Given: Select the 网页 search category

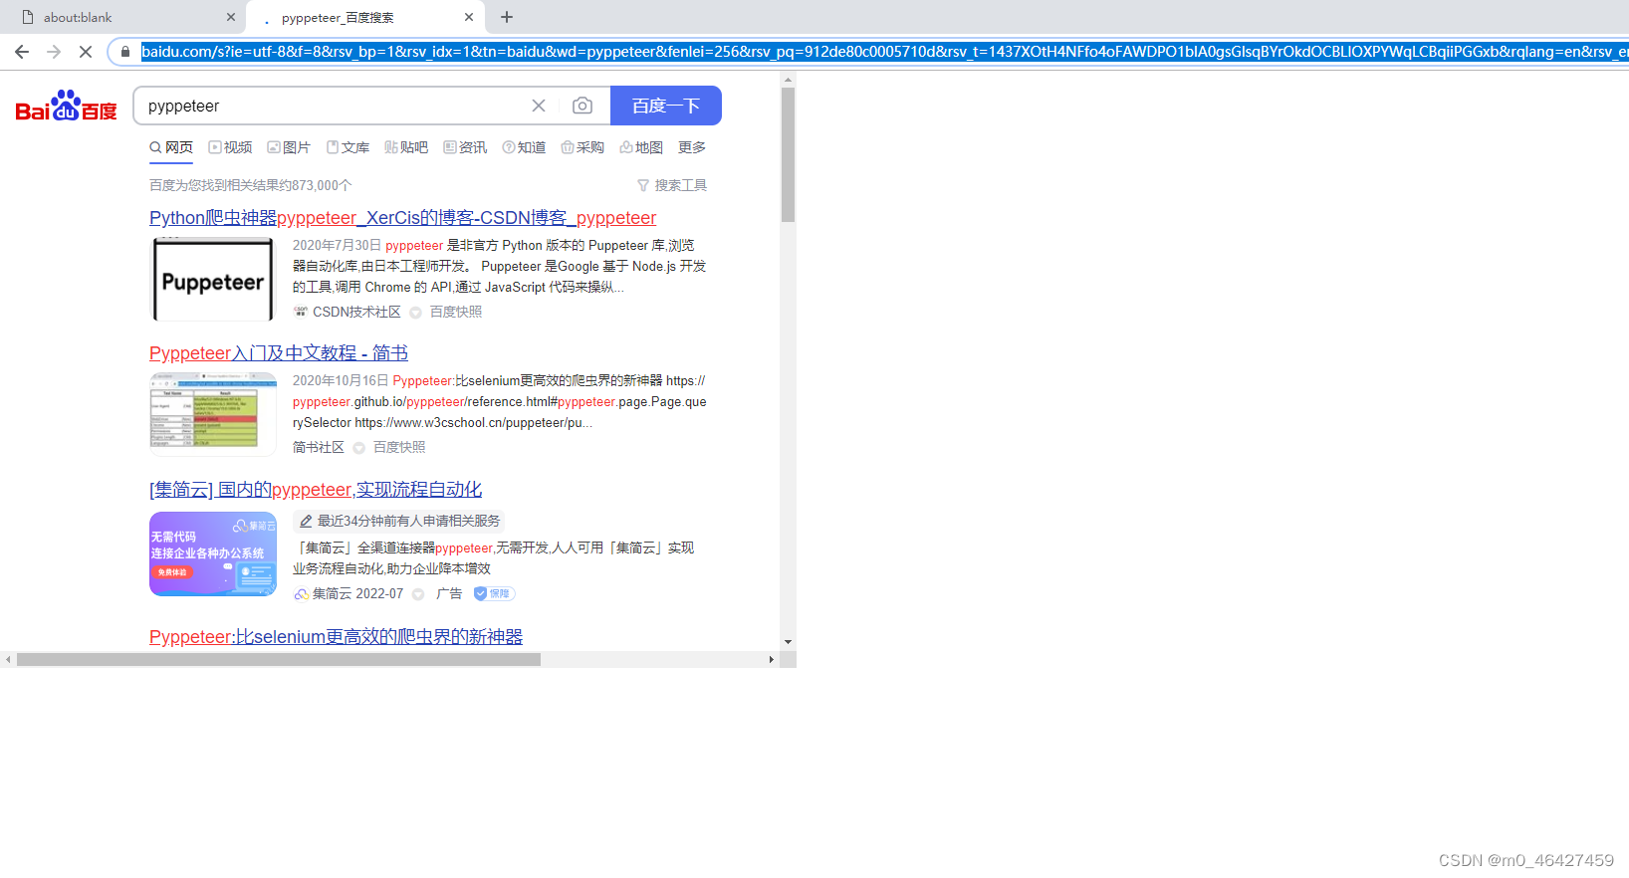Looking at the screenshot, I should (x=171, y=147).
